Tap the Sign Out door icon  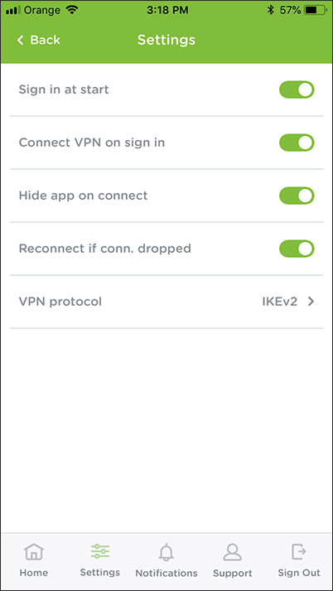[x=299, y=552]
